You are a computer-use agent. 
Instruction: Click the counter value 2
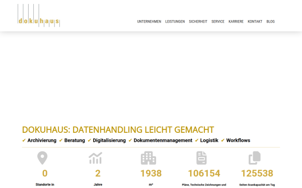pos(98,173)
